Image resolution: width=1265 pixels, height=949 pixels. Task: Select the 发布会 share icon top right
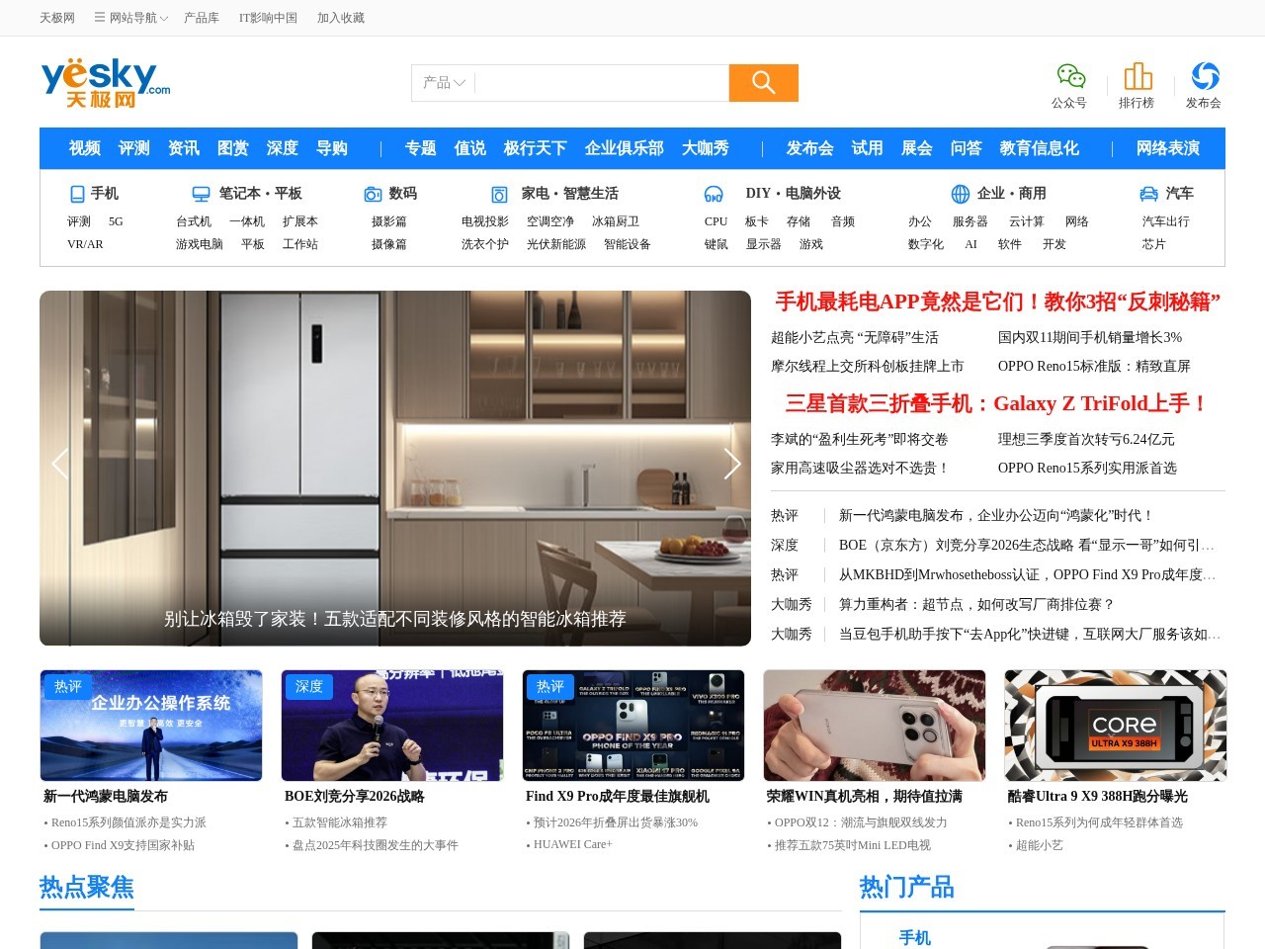click(1205, 75)
